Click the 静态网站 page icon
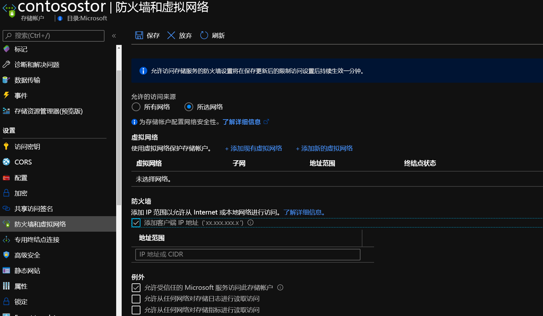 [x=6, y=270]
